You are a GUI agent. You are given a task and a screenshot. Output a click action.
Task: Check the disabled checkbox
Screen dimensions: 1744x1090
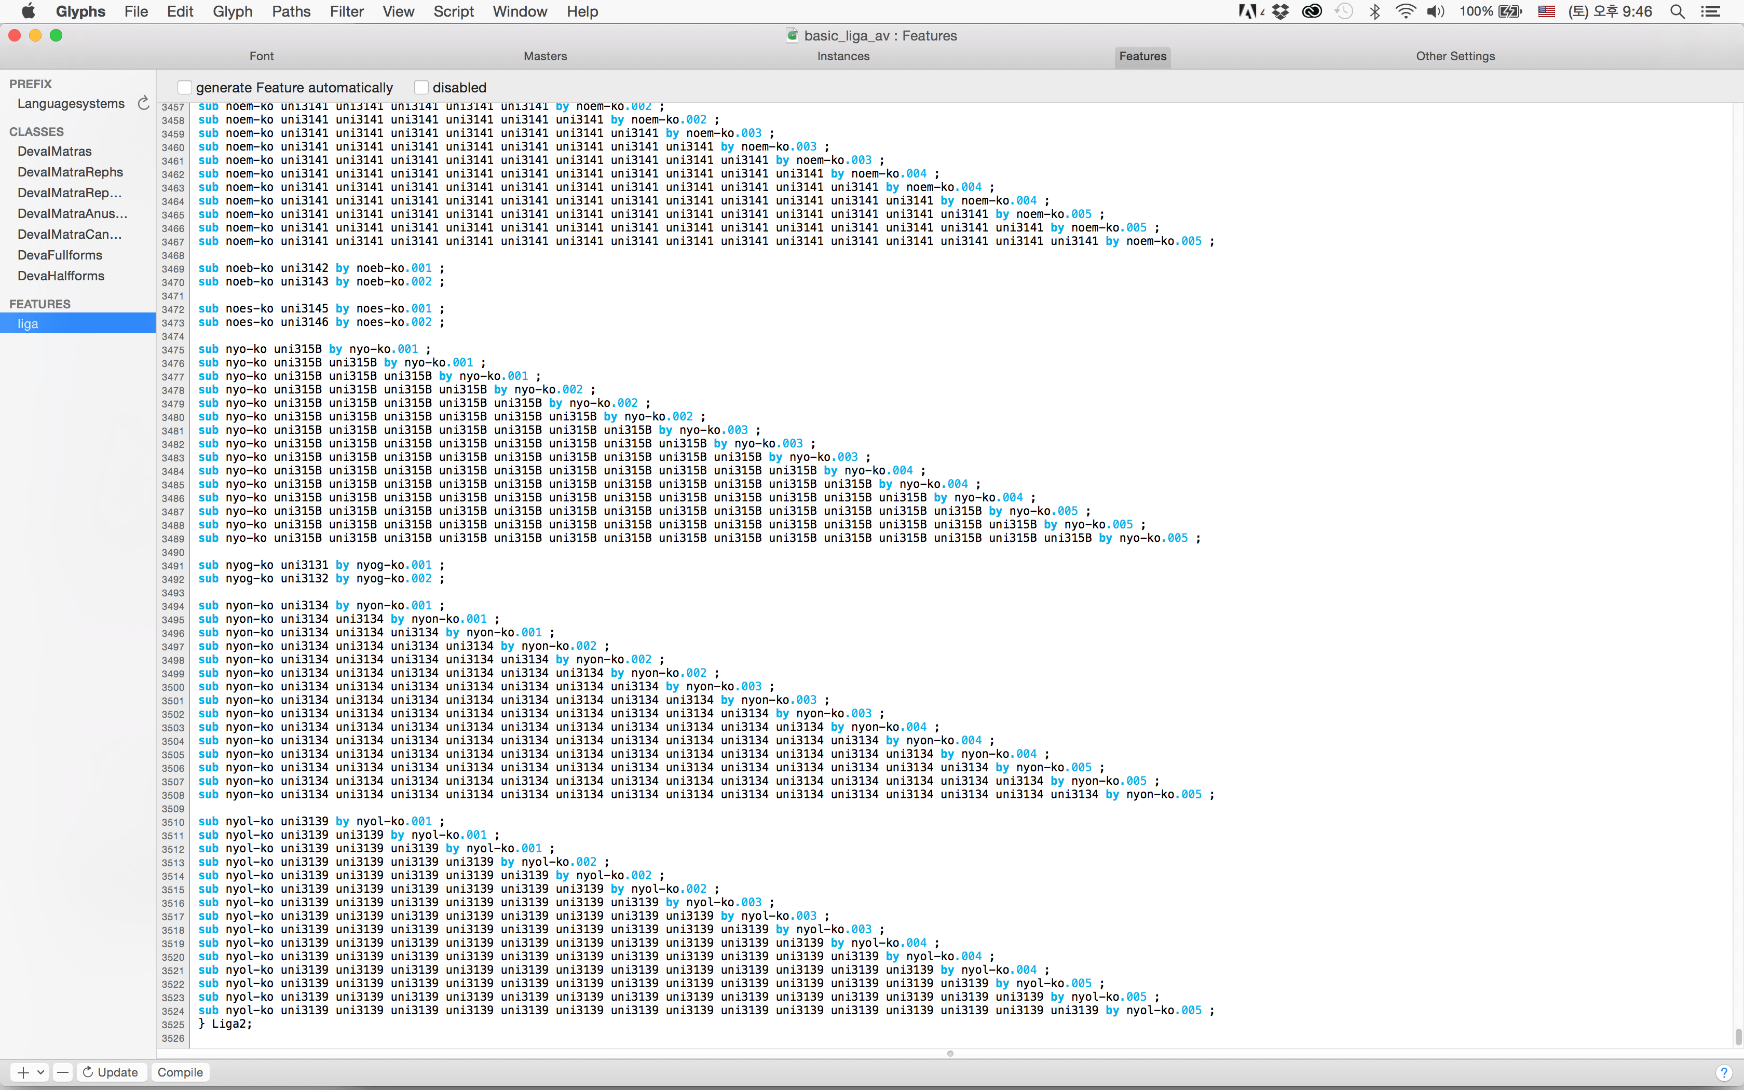(421, 87)
